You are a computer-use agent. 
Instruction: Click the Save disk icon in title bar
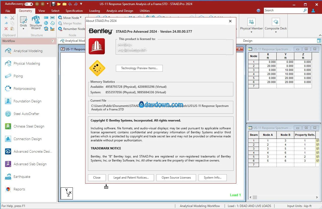(x=53, y=4)
